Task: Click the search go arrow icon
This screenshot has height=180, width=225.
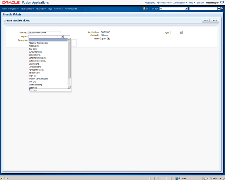Action: click(219, 8)
